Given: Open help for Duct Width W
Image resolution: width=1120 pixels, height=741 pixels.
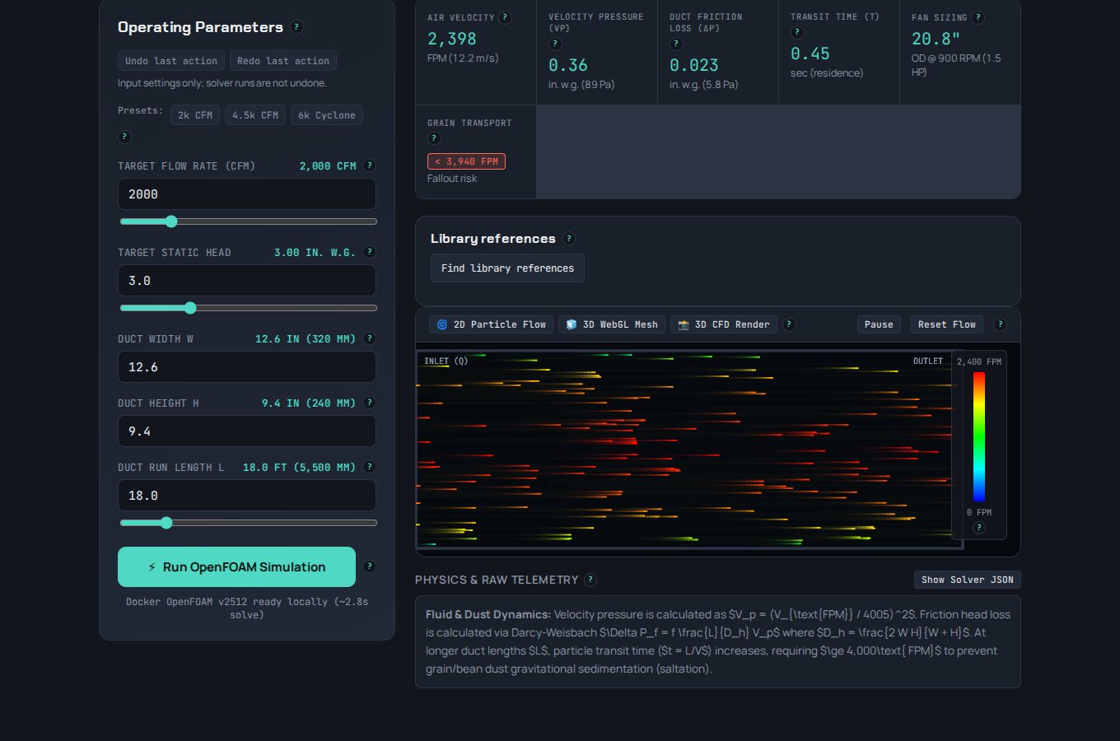Looking at the screenshot, I should coord(369,338).
